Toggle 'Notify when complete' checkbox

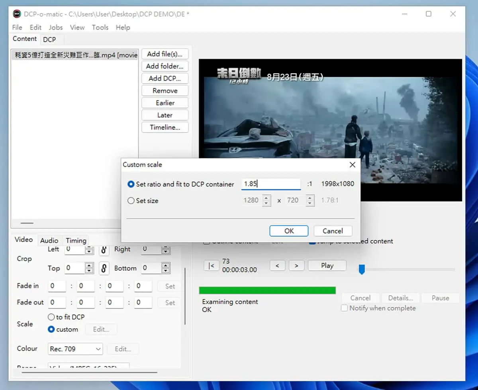[x=378, y=308]
